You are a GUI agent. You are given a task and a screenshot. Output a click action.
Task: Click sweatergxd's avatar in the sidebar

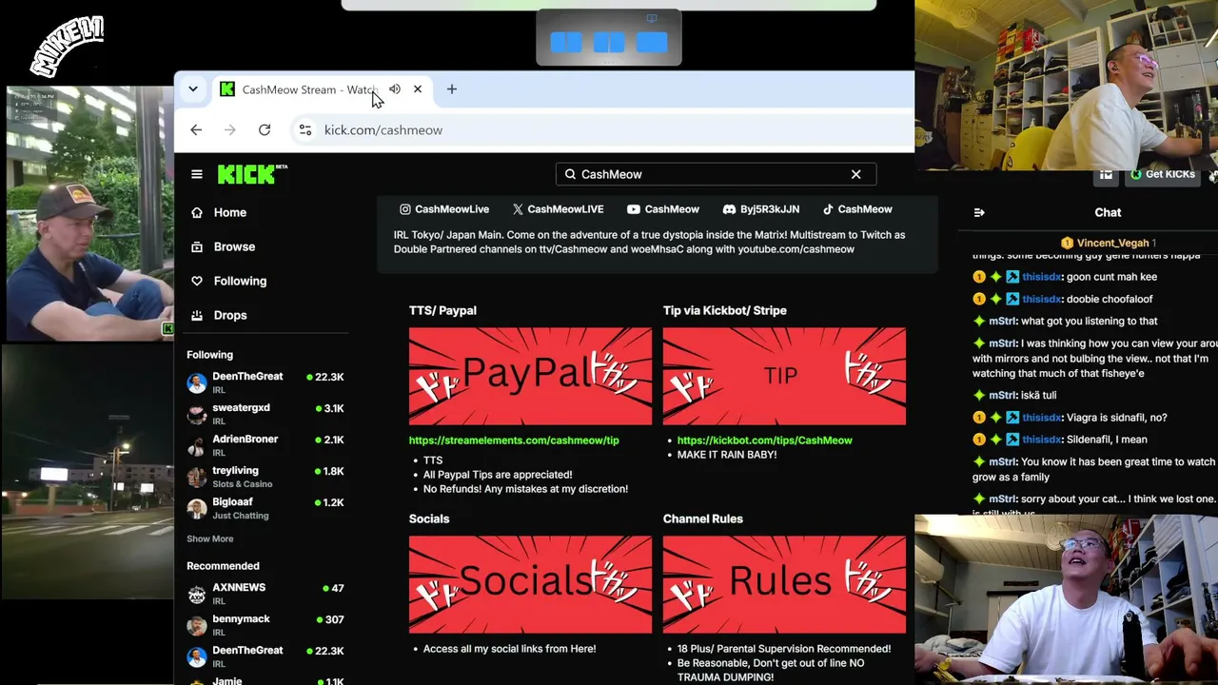[197, 414]
